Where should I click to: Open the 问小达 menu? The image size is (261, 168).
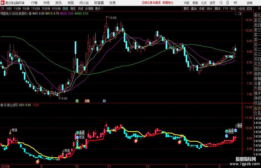pos(84,3)
